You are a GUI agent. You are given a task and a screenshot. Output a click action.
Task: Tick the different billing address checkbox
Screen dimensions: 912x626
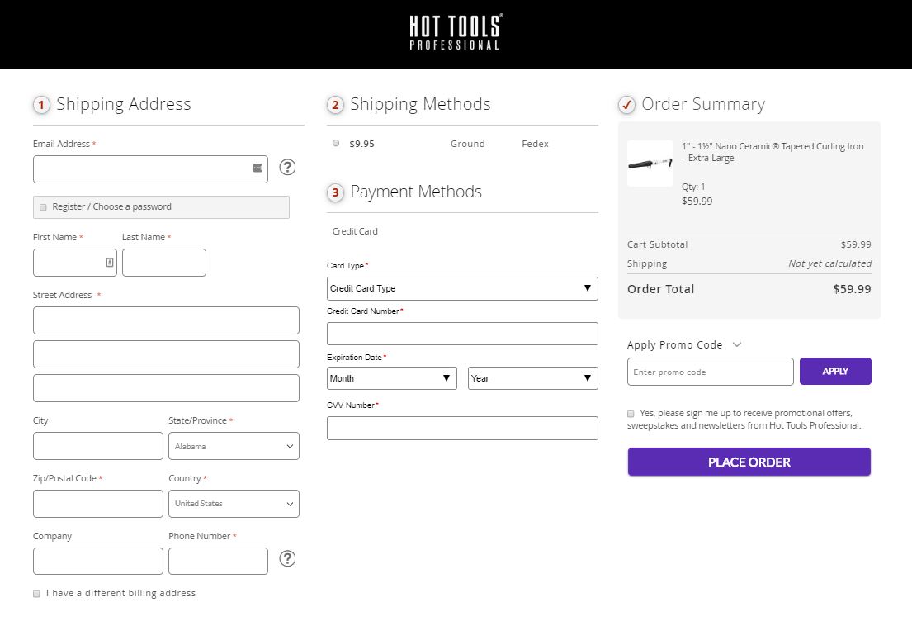[36, 594]
